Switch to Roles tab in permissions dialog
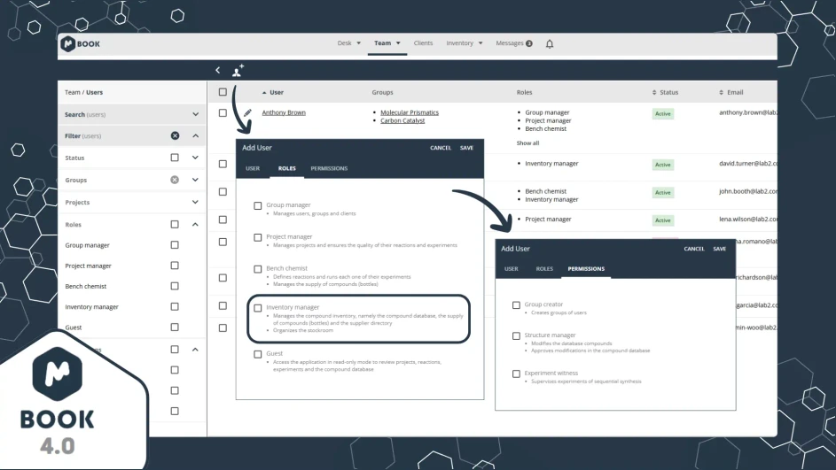 pos(544,269)
